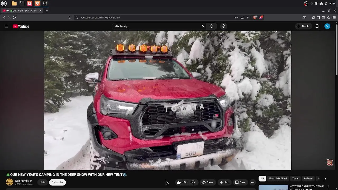Open the Atik Family channel avatar
Viewport: 338px width, 190px height.
[x=9, y=182]
